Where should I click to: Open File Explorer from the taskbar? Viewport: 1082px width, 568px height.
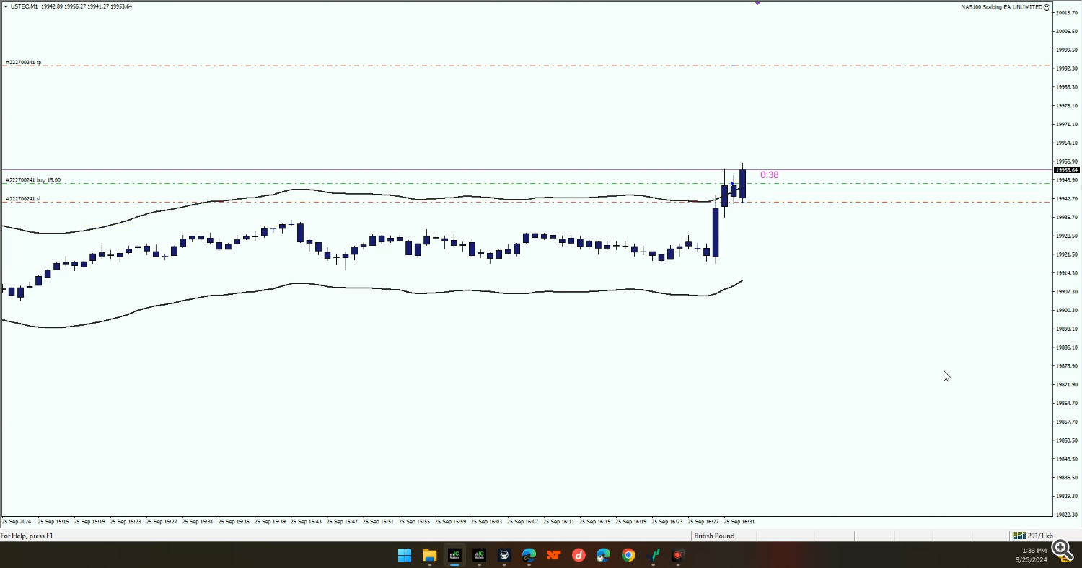point(430,555)
